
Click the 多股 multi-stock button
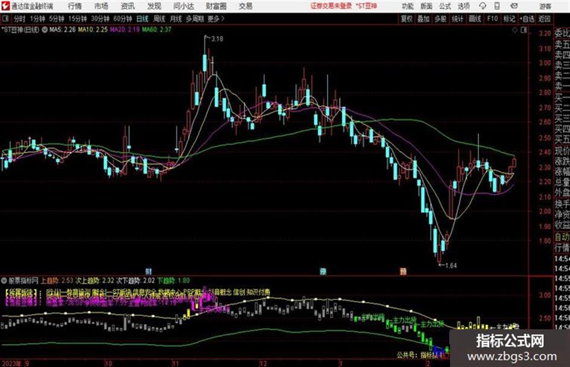click(x=440, y=19)
